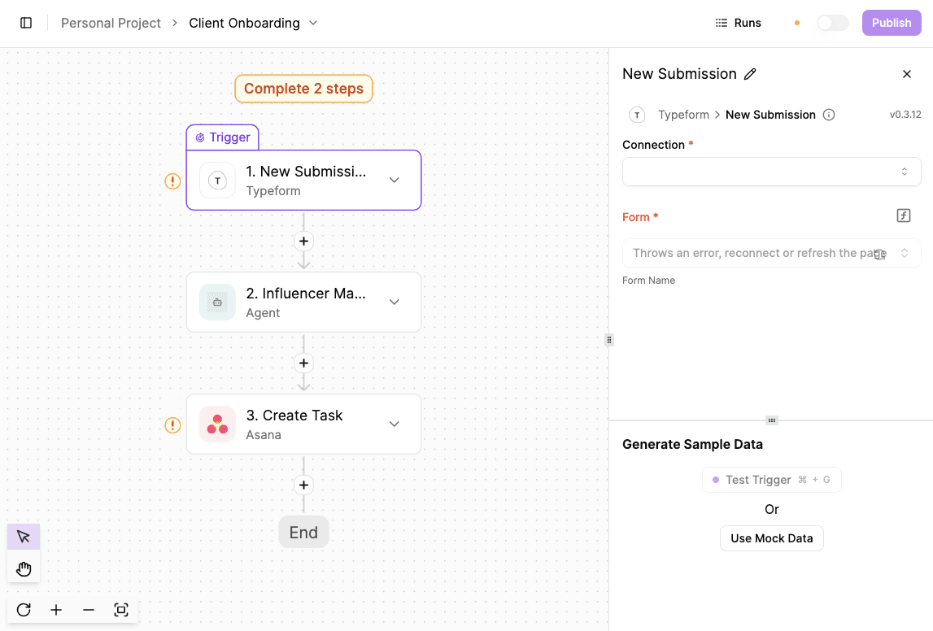The image size is (933, 631).
Task: Open the Connection dropdown
Action: click(x=771, y=172)
